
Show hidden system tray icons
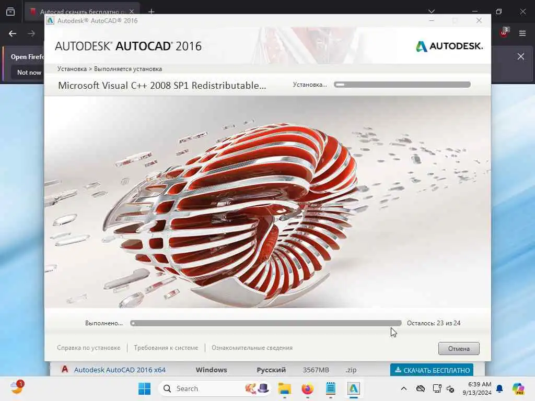coord(404,388)
